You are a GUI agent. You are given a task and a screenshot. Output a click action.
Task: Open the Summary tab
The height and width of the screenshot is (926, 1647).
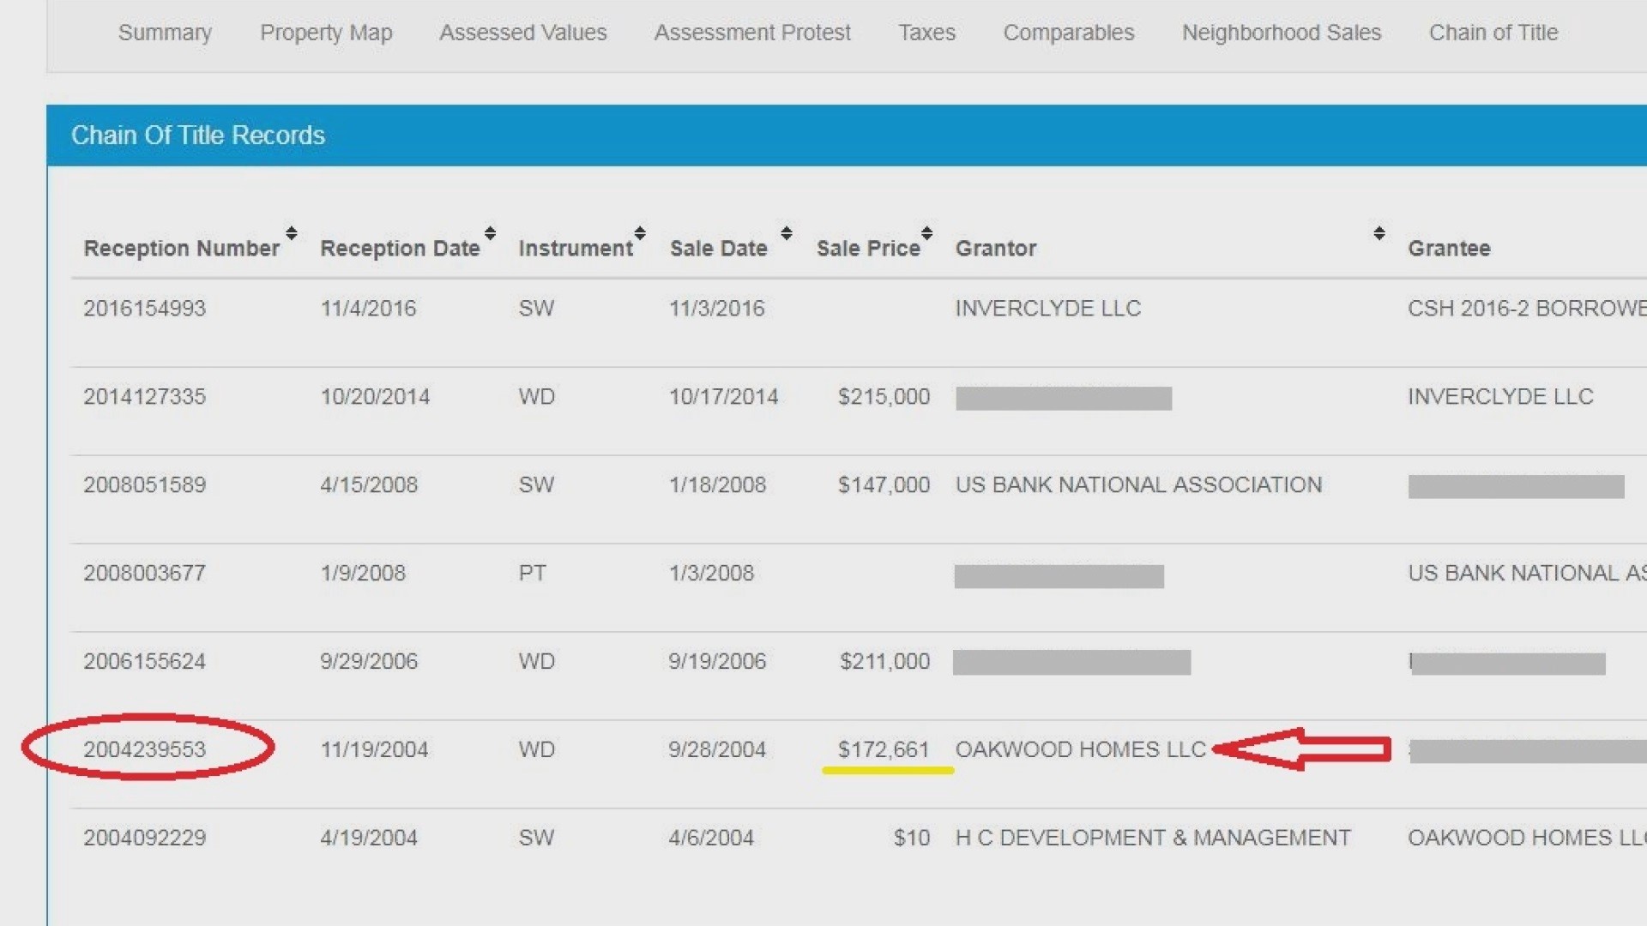165,33
